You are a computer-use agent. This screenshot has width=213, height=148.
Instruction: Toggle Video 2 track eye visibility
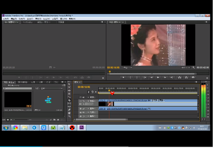tap(80, 97)
